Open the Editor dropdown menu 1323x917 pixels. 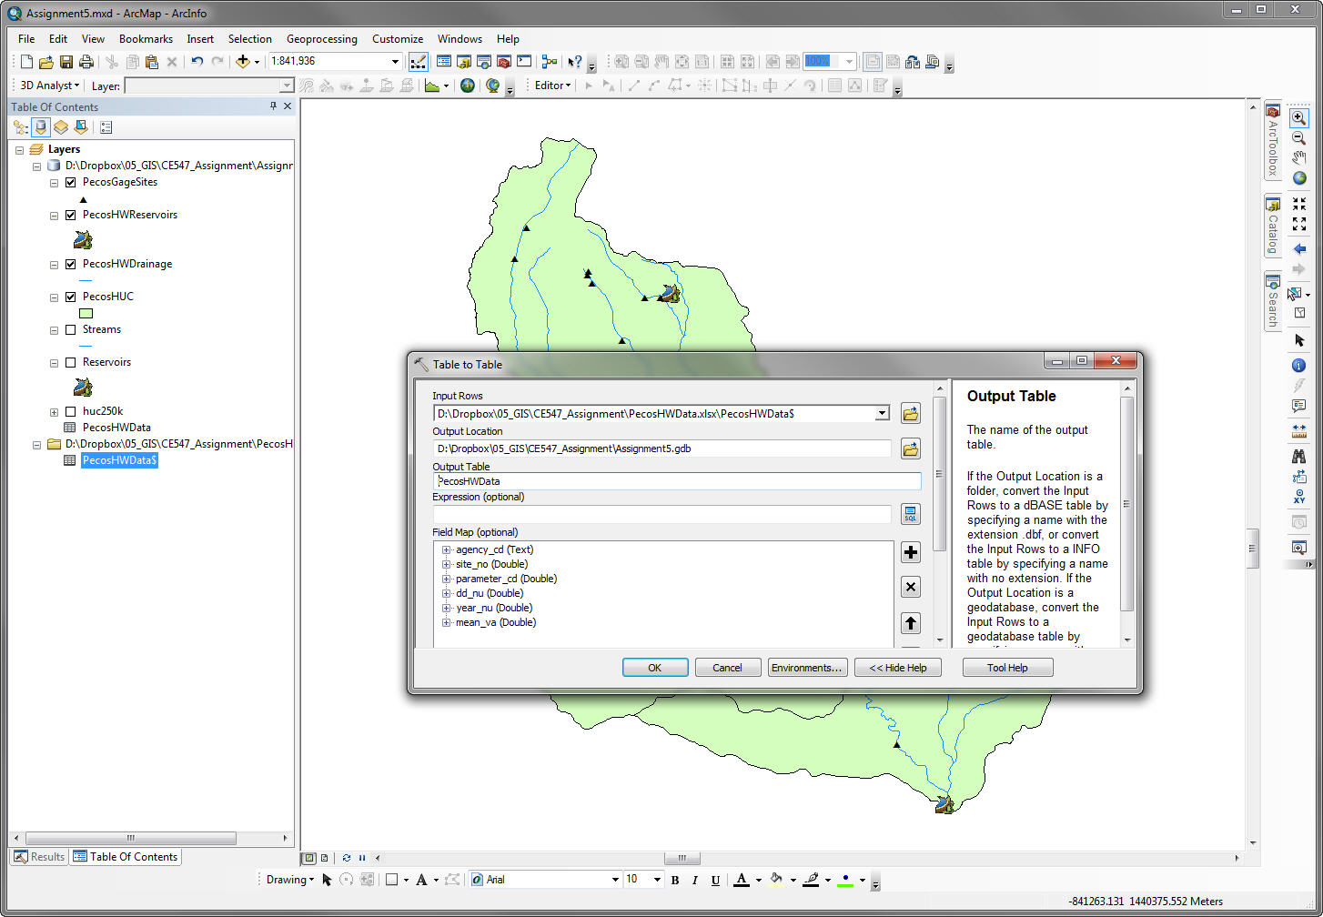coord(552,86)
